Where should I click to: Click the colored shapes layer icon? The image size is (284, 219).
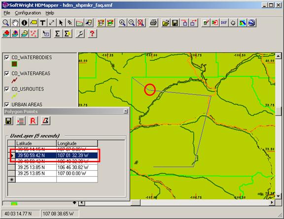pyautogui.click(x=15, y=34)
